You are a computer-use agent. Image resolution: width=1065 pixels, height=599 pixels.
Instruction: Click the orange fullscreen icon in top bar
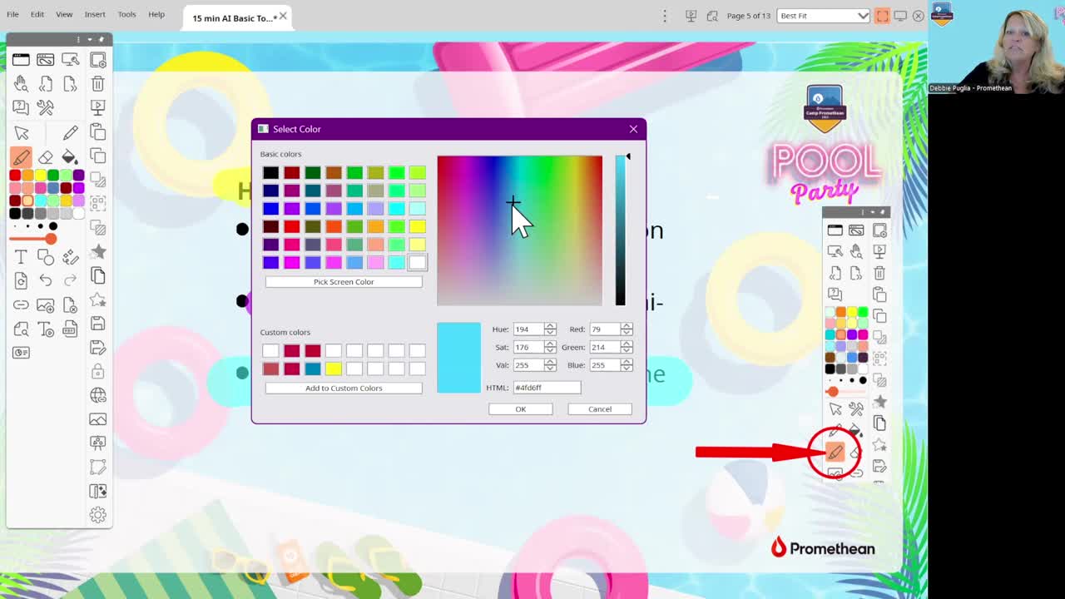pyautogui.click(x=882, y=16)
